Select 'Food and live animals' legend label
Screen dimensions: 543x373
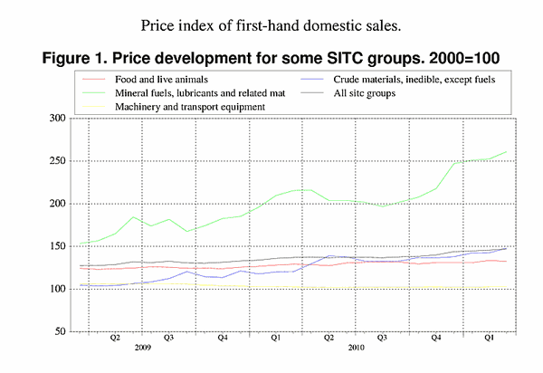point(161,80)
